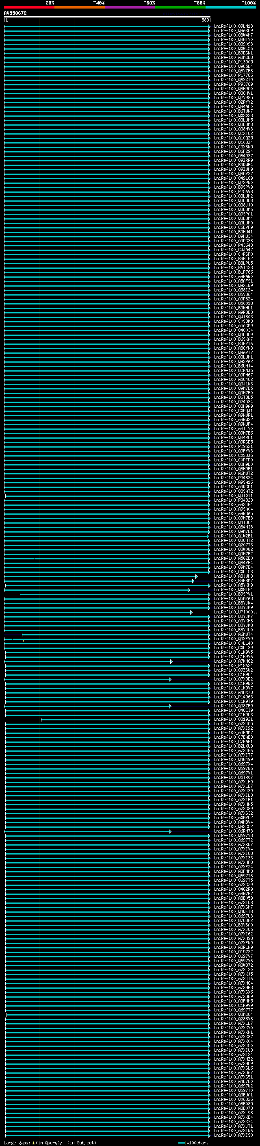Click hit label UniRef100_Q2PYY2
The width and height of the screenshot is (260, 1146).
(233, 102)
